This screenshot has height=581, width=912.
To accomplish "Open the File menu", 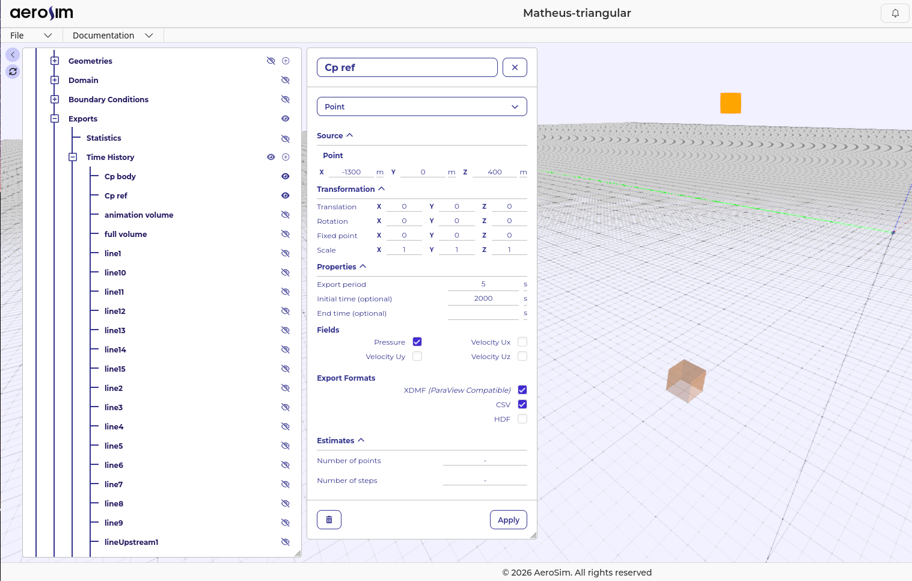I will (31, 35).
